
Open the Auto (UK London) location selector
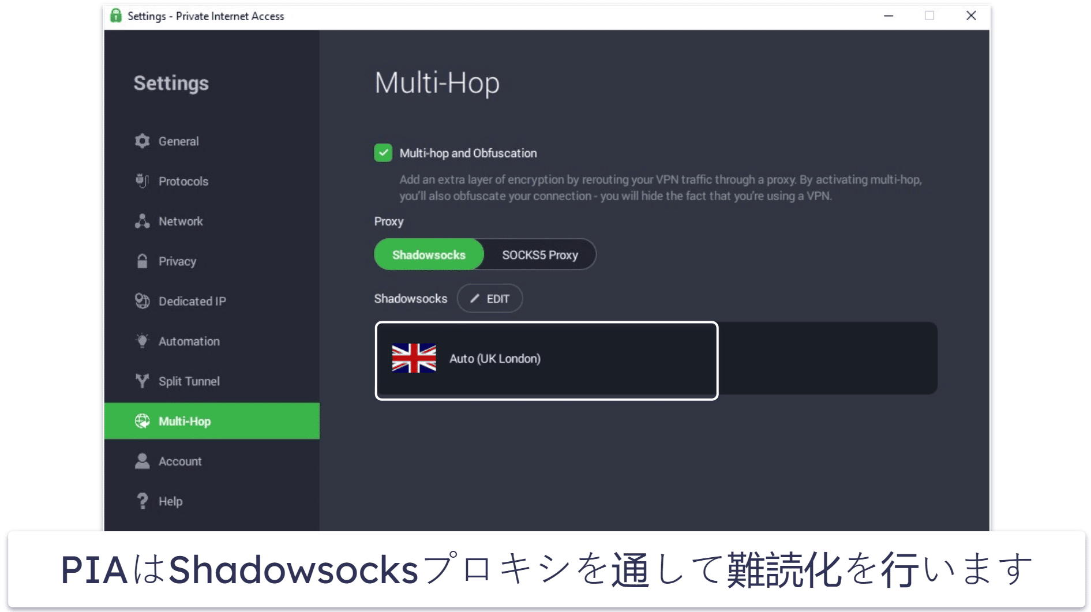click(546, 361)
